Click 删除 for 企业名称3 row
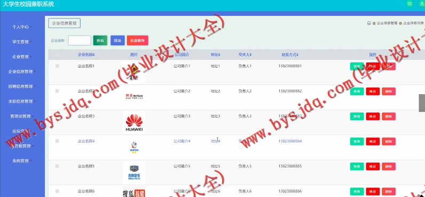Image resolution: width=425 pixels, height=197 pixels. 389,117
